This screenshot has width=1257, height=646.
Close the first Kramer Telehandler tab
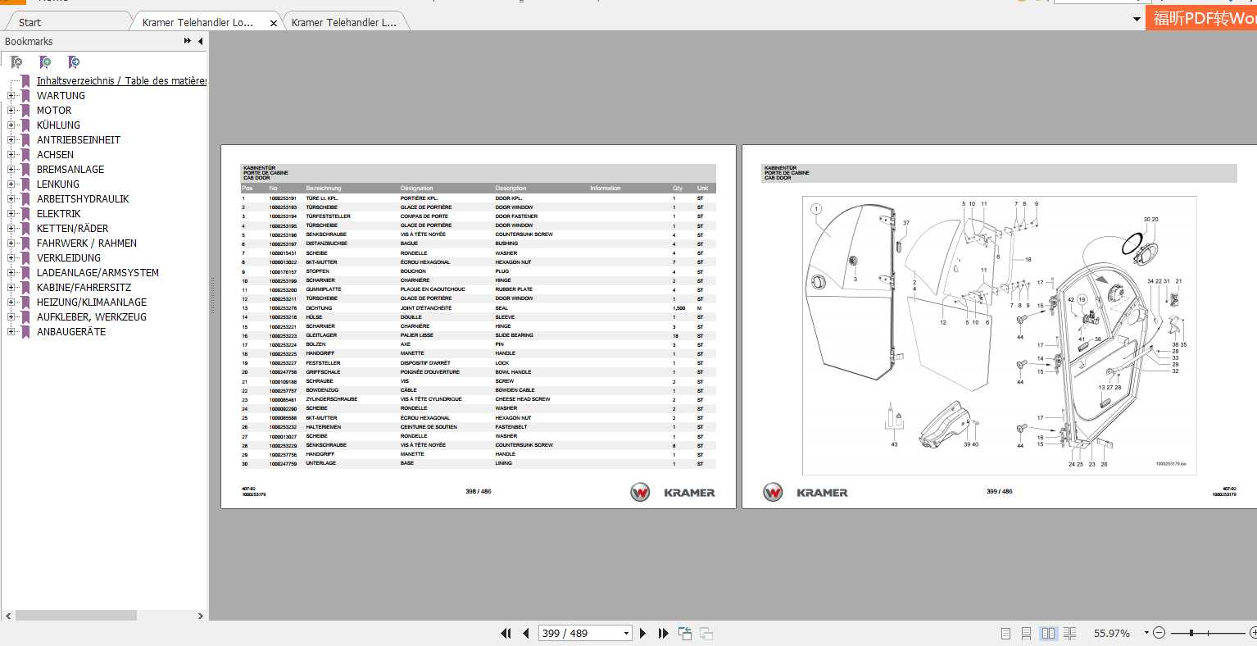pyautogui.click(x=274, y=23)
